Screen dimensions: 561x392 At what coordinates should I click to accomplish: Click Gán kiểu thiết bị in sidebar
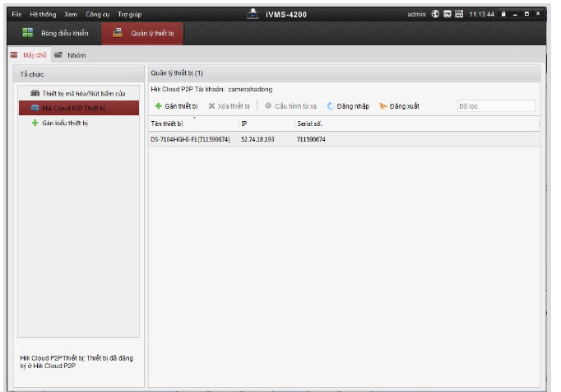click(x=66, y=123)
